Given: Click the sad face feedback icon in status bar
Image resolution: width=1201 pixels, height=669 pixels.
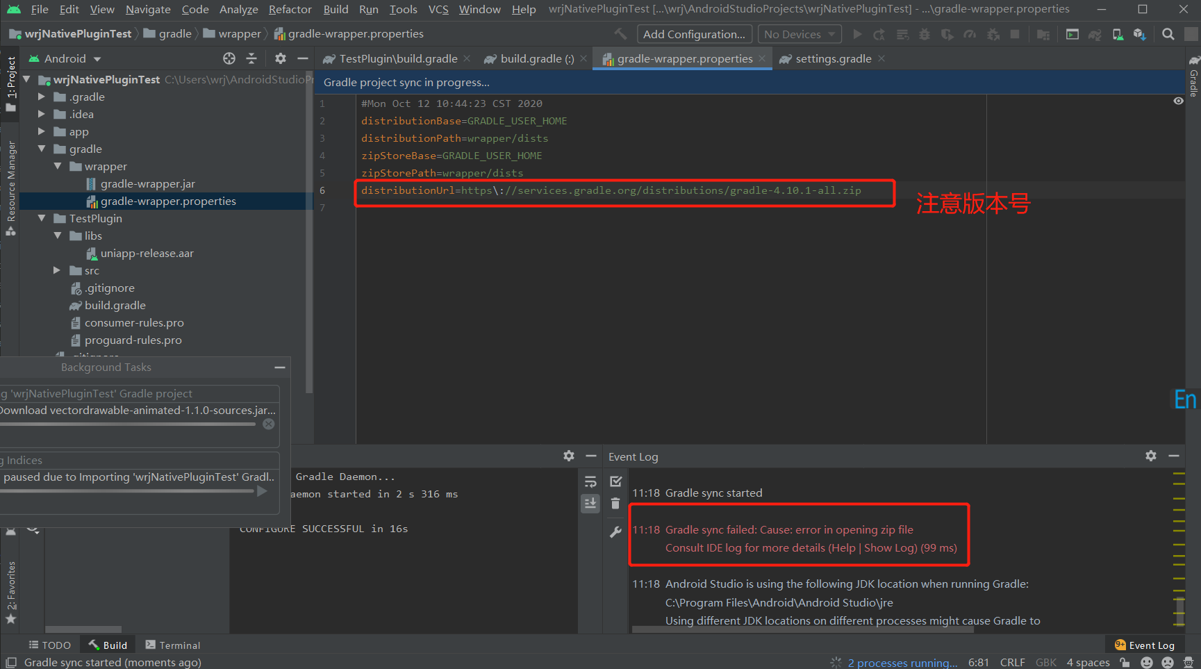Looking at the screenshot, I should click(x=1168, y=662).
